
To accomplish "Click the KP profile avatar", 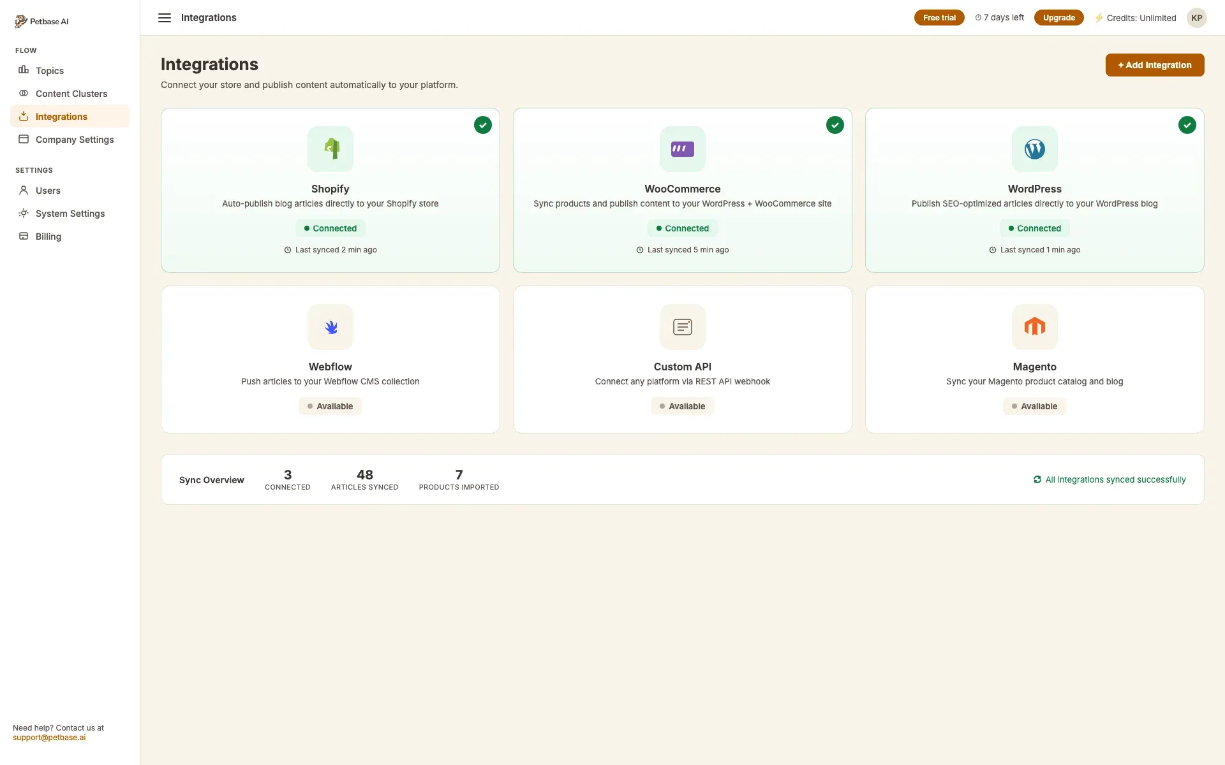I will click(x=1197, y=17).
